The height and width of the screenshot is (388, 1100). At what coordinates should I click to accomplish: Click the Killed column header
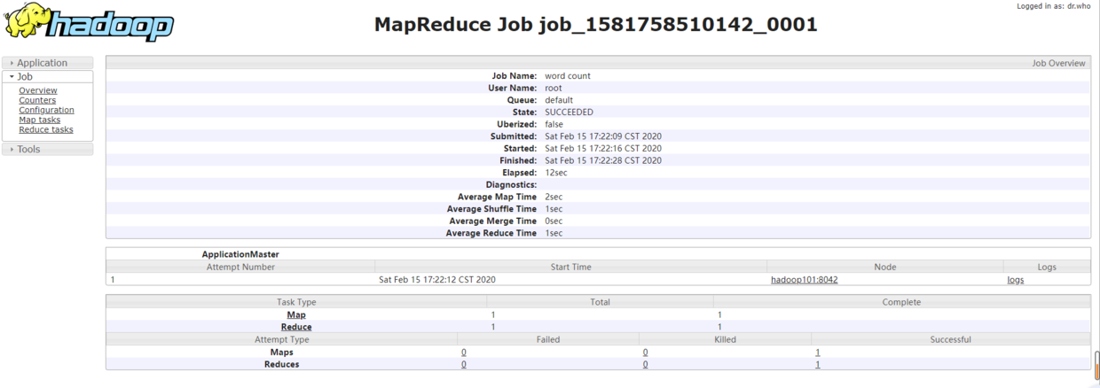[725, 339]
